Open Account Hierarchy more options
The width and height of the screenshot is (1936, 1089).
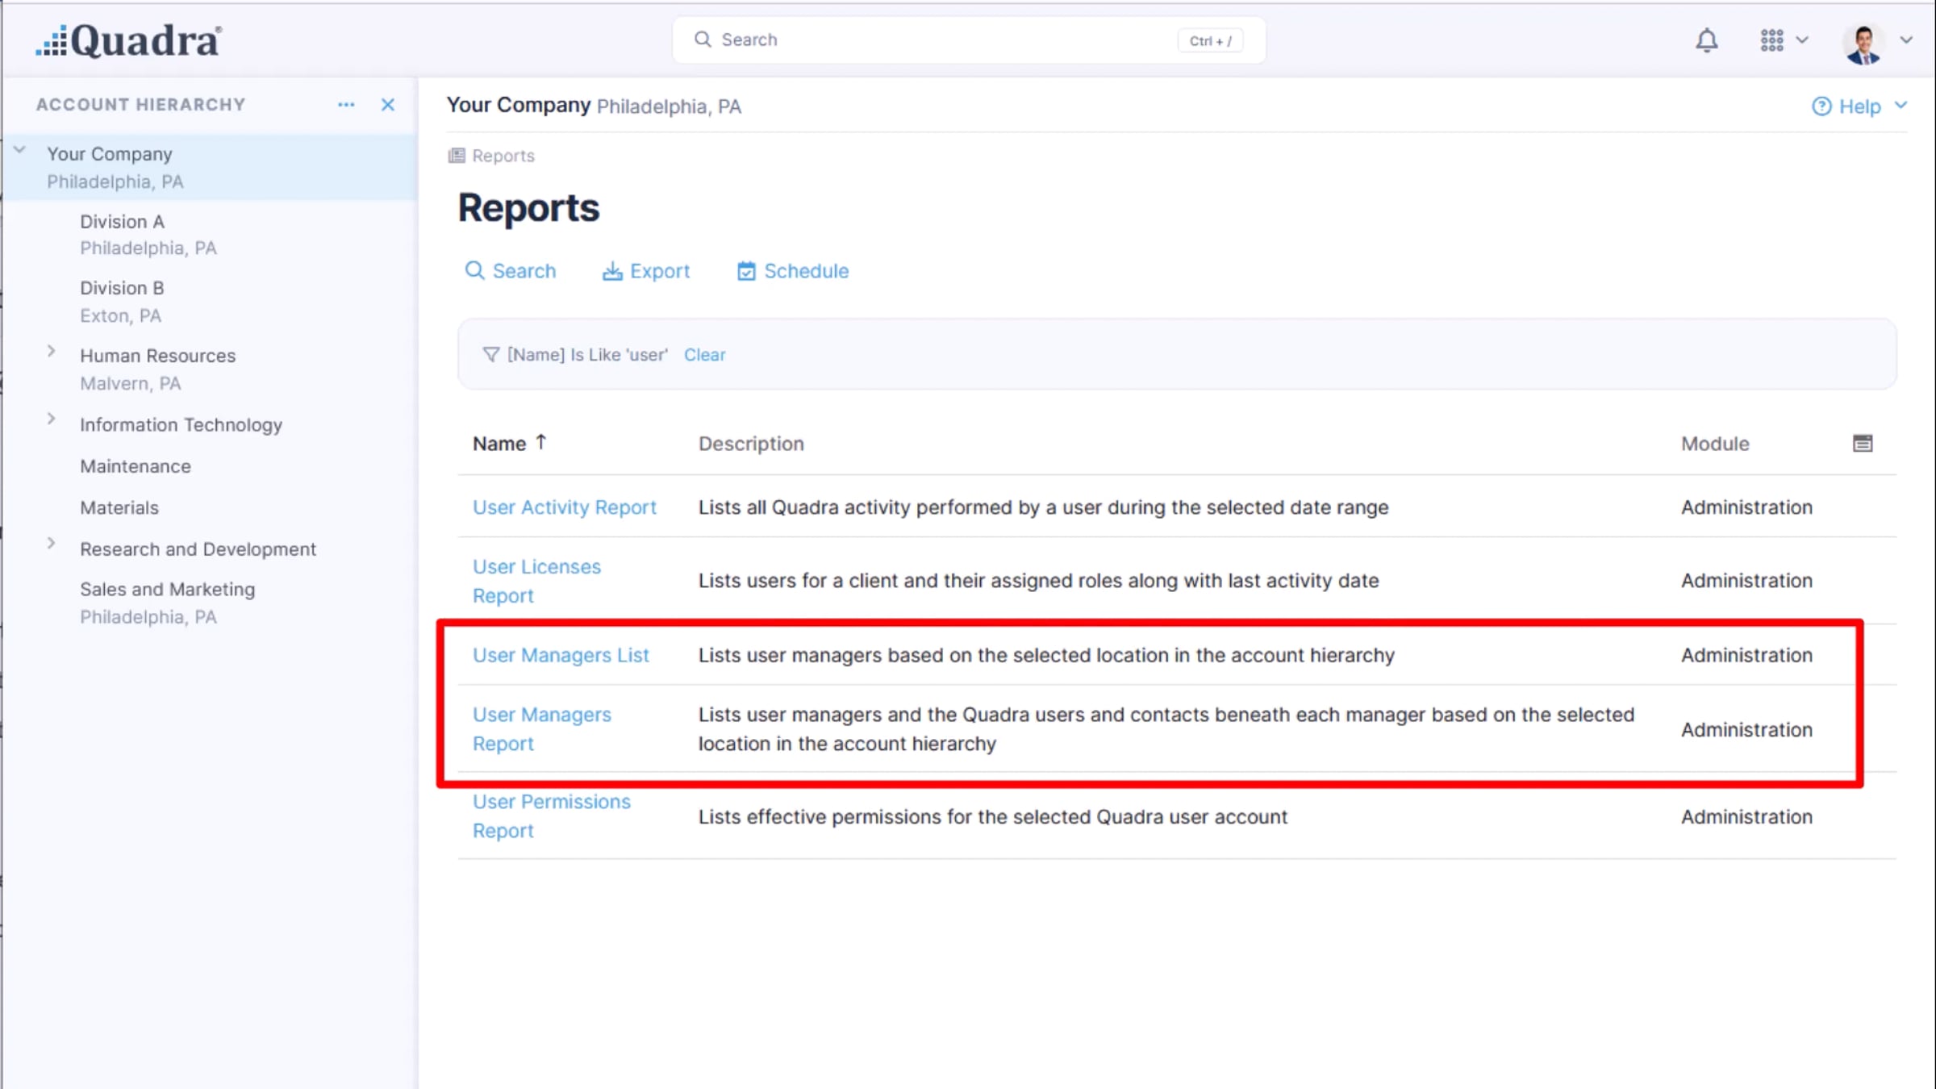pyautogui.click(x=346, y=105)
